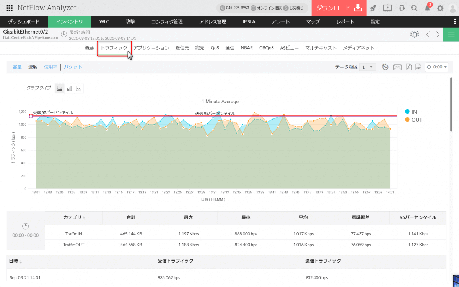
Task: Expand the 0:00 auto-refresh dropdown
Action: (437, 67)
